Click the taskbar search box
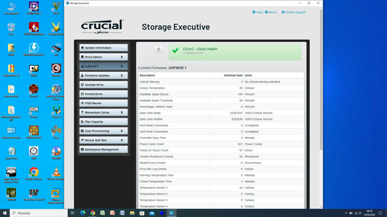Screen dimensions: 387x217 [39, 213]
